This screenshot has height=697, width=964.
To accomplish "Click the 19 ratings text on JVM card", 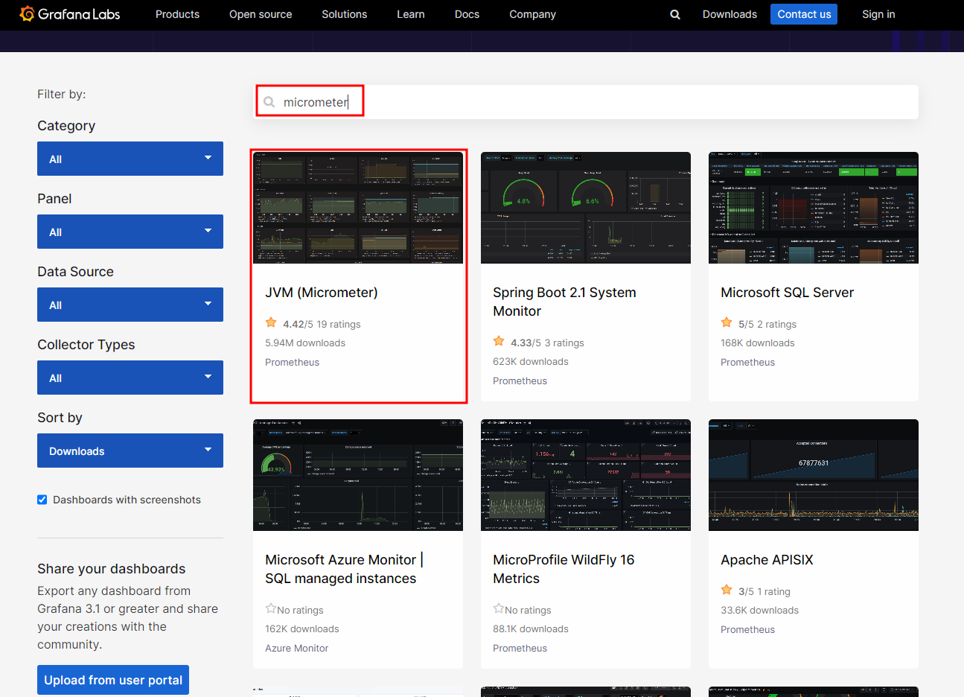I will click(x=339, y=325).
